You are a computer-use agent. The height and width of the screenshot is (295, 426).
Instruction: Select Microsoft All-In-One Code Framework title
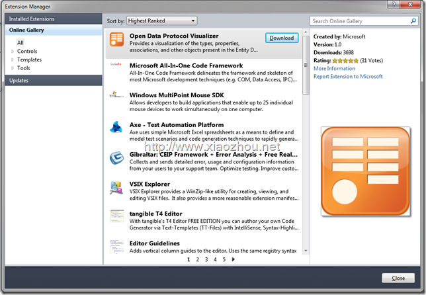186,65
